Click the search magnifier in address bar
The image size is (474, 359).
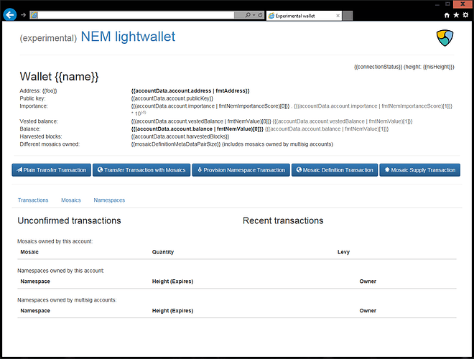[248, 15]
